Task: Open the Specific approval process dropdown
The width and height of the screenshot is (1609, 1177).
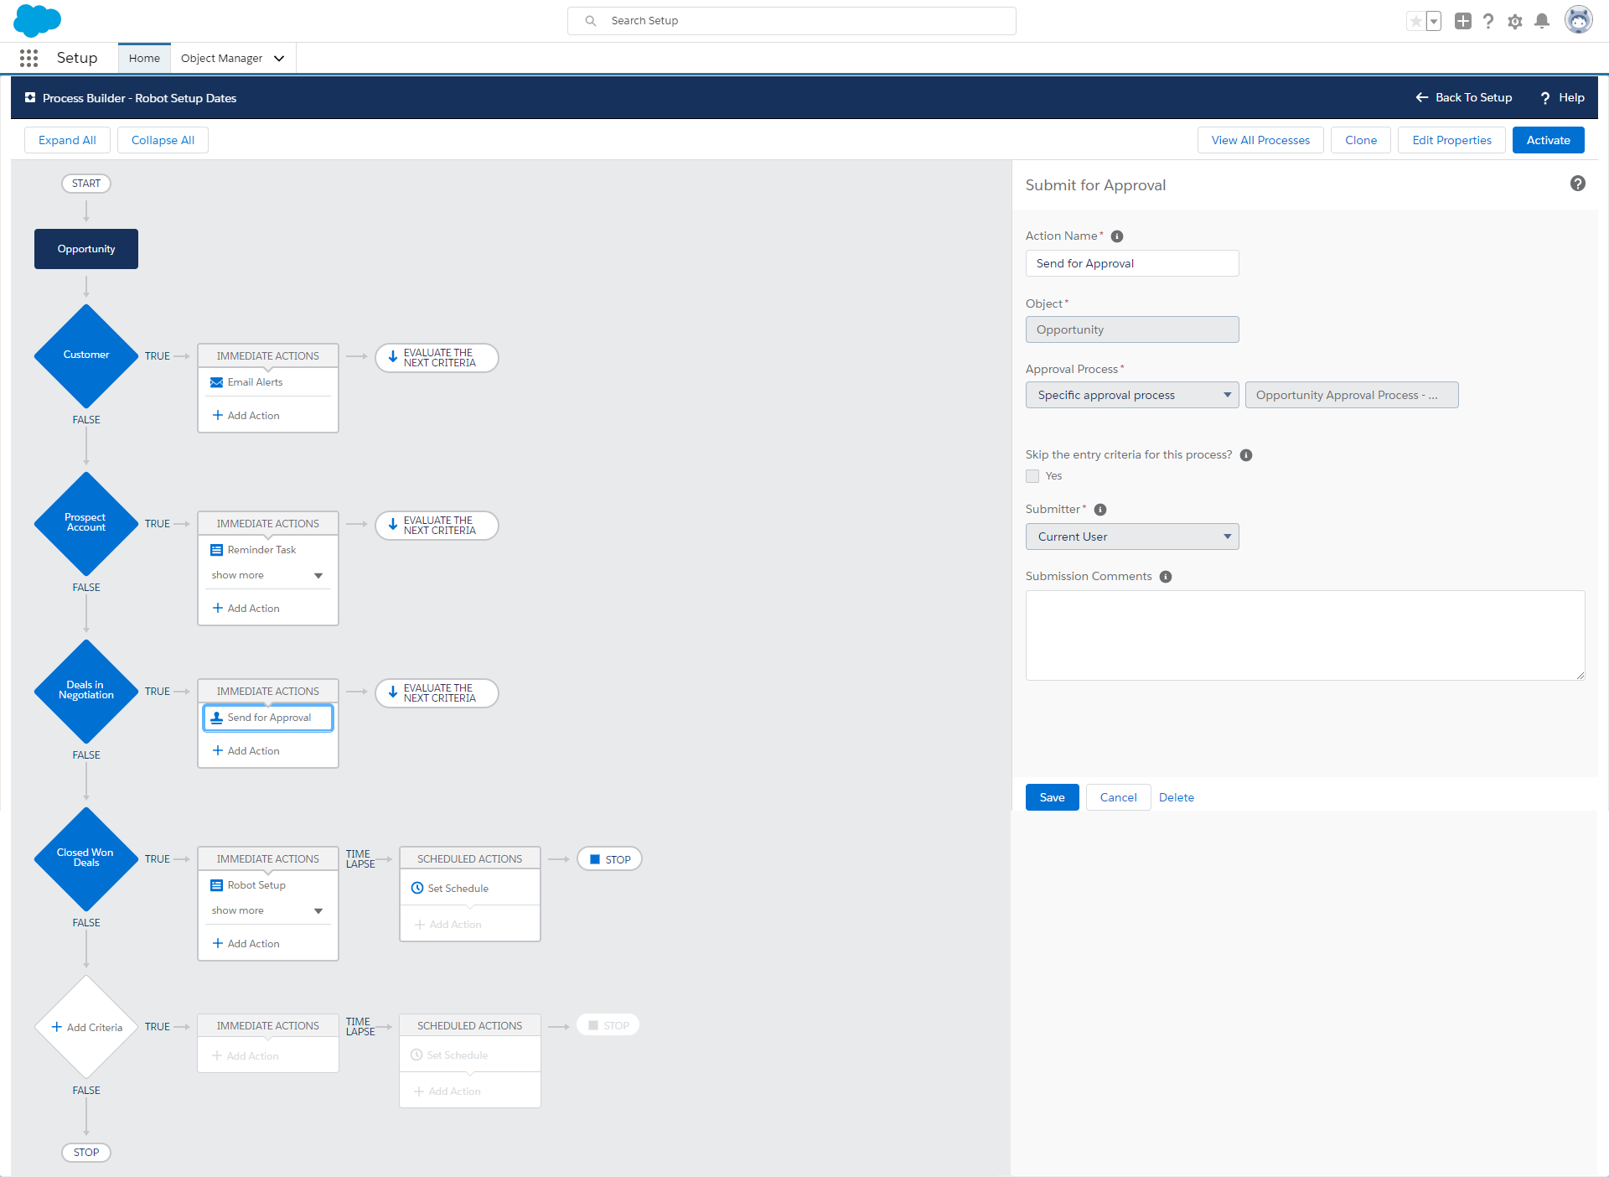Action: pos(1131,395)
